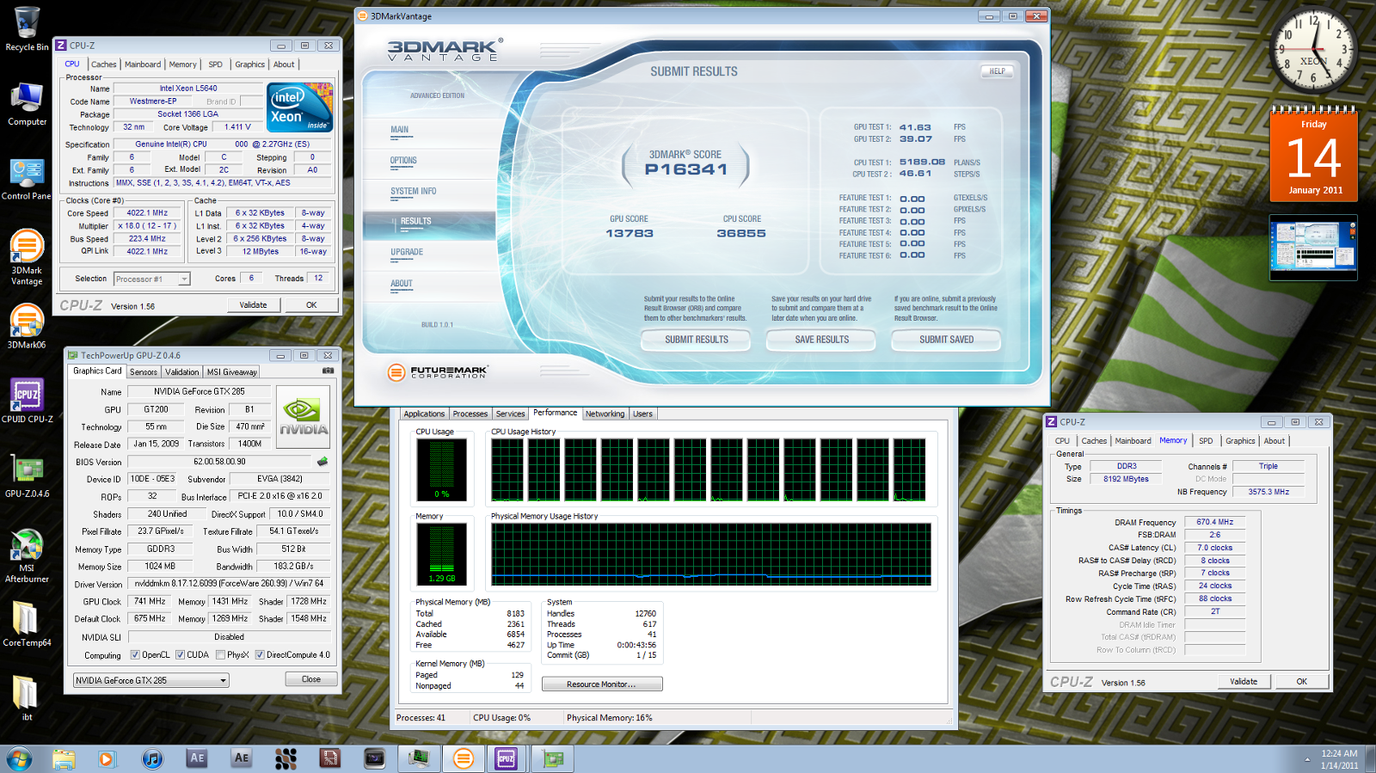Launch the 3DMark06 desktop shortcut
Screen dimensions: 1376x773
coord(27,327)
